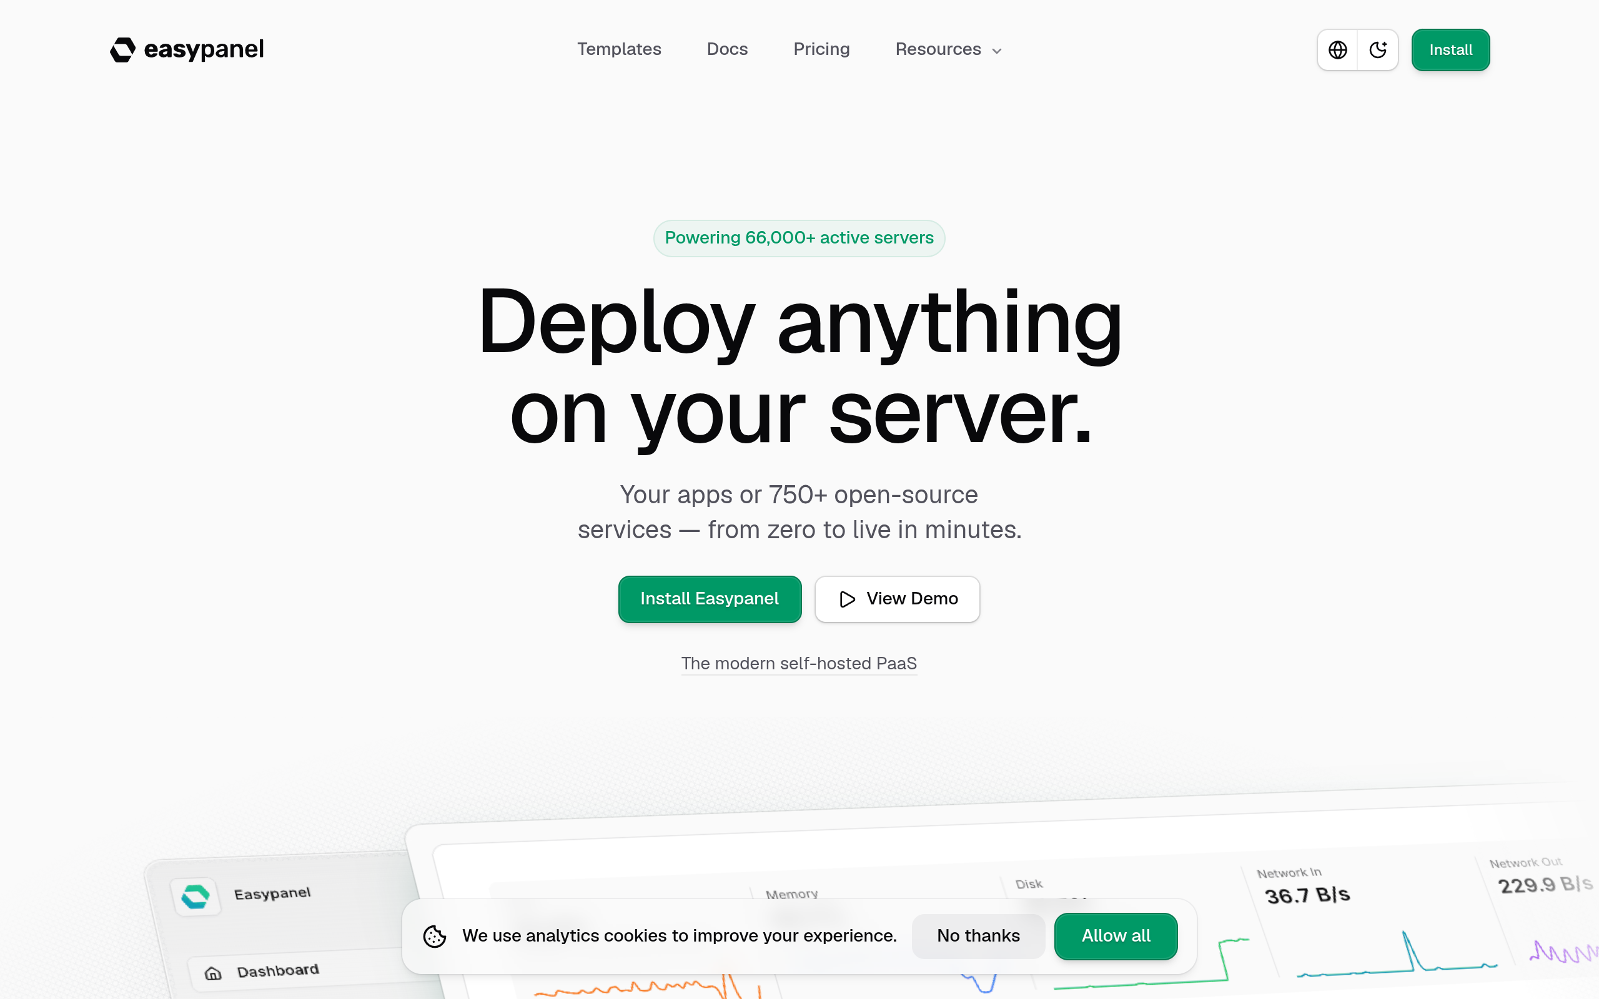Click the Install Easypanel button
The width and height of the screenshot is (1599, 999).
(x=710, y=599)
